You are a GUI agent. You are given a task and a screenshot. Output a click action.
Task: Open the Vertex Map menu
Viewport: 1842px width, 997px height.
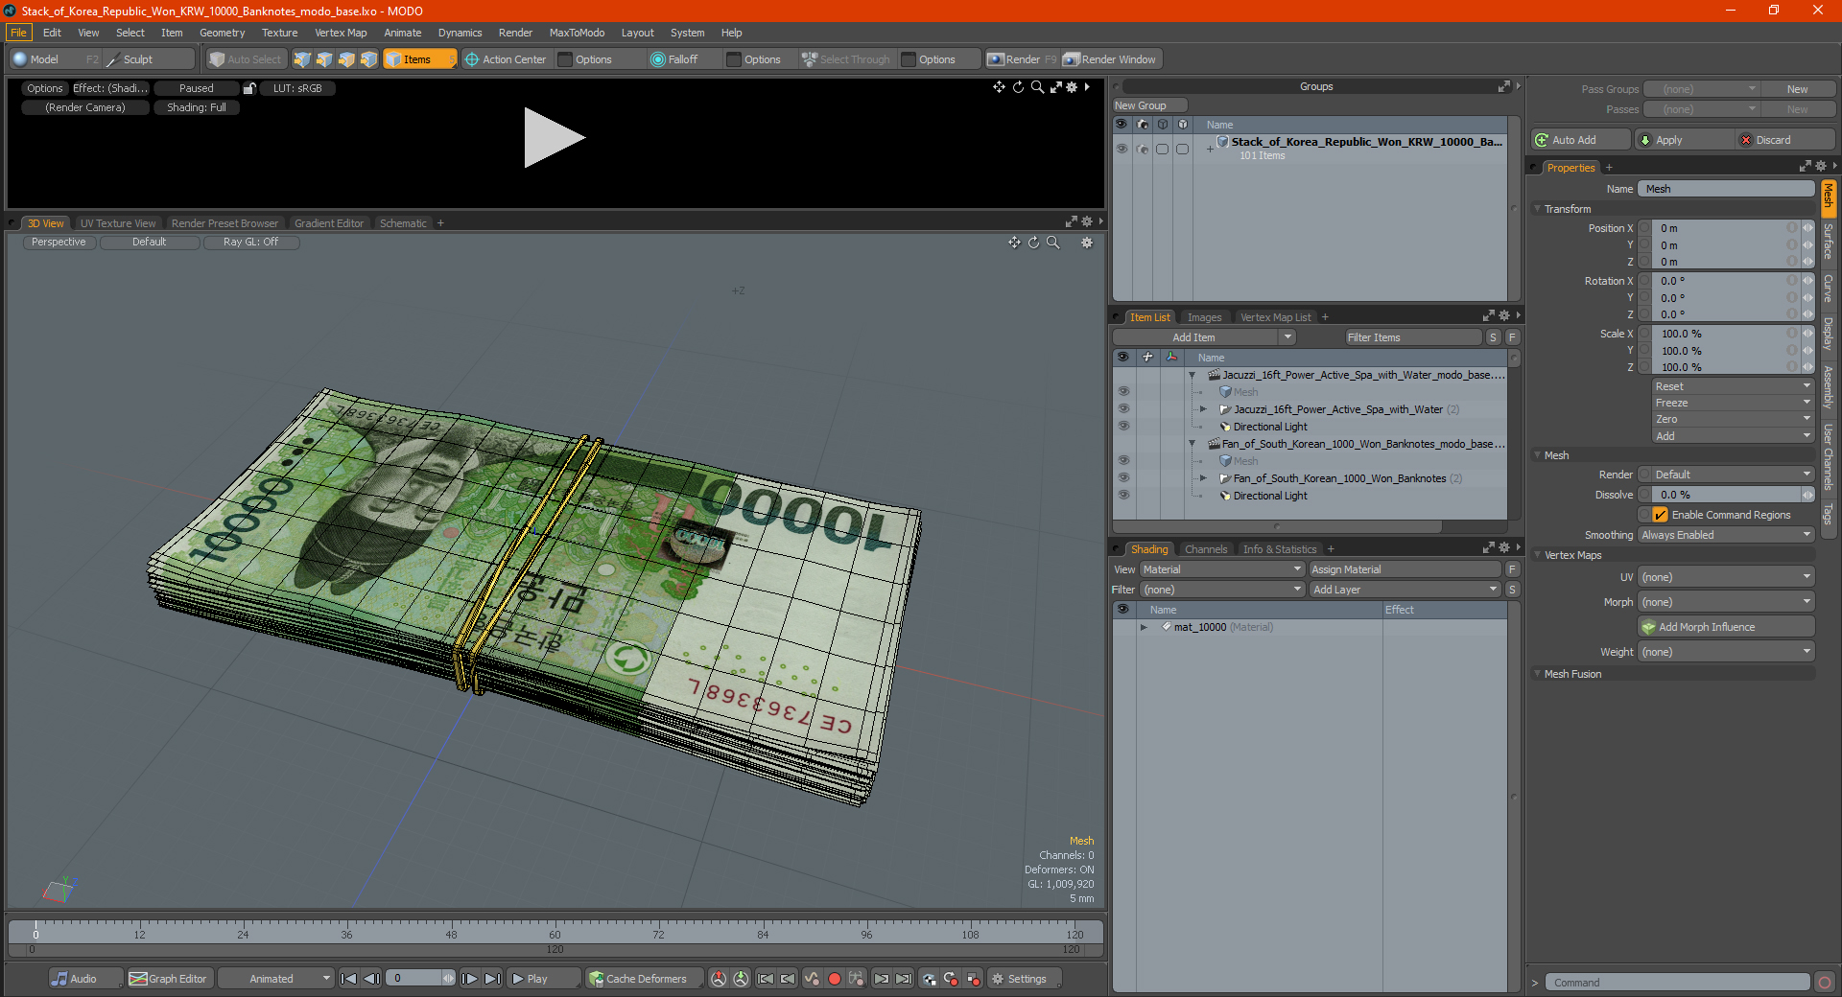[x=341, y=33]
